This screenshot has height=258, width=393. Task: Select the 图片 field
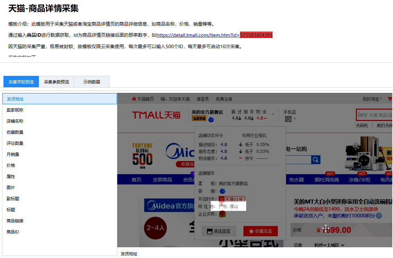click(x=60, y=187)
